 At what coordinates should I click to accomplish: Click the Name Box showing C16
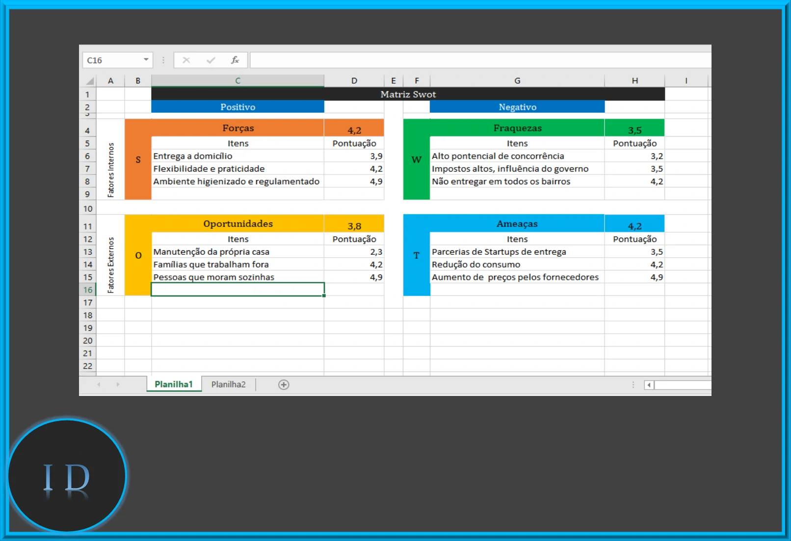click(117, 60)
